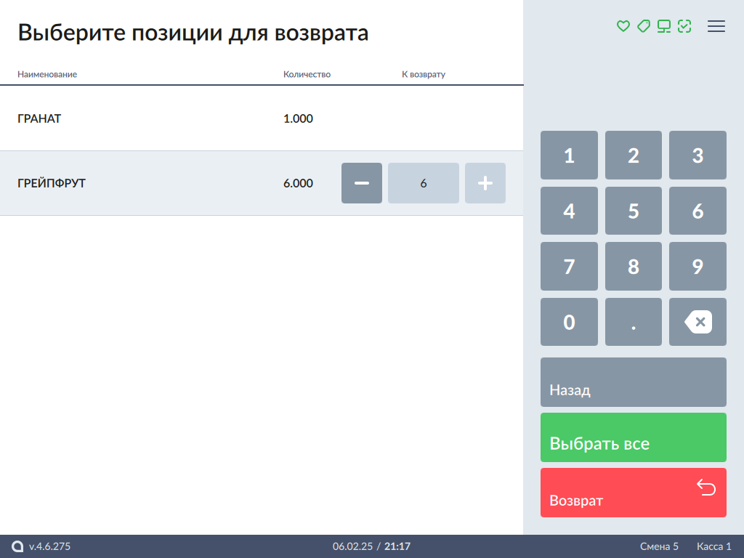Click the price tag status icon

(x=643, y=26)
